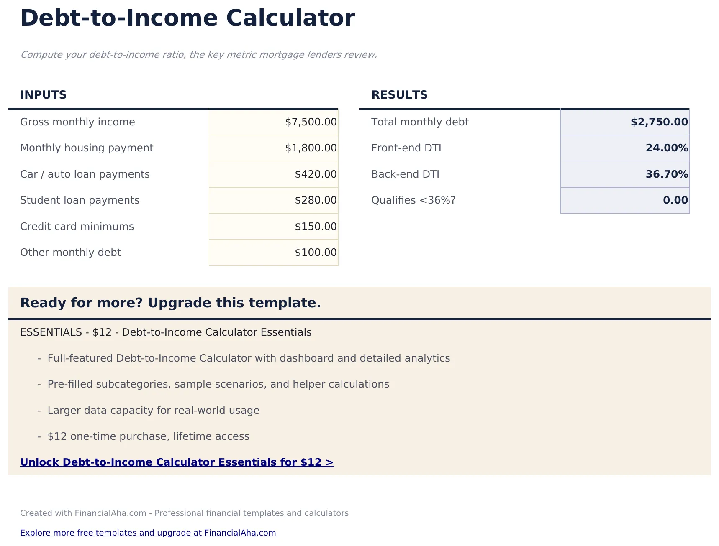
Task: Click the Credit card minimums input cell
Action: click(x=273, y=226)
